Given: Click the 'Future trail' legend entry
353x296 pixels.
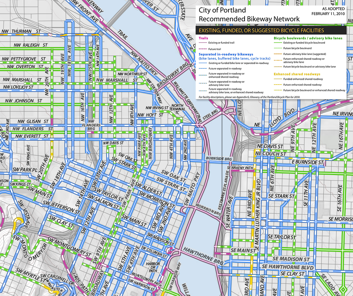Looking at the screenshot, I should (215, 49).
